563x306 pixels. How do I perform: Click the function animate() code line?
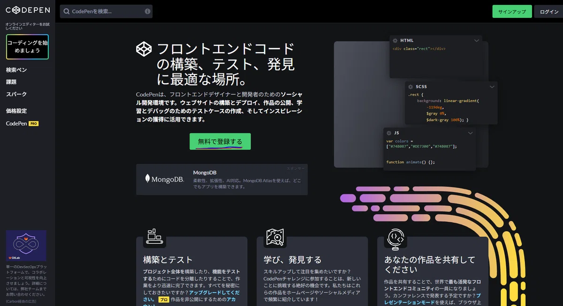(x=411, y=162)
